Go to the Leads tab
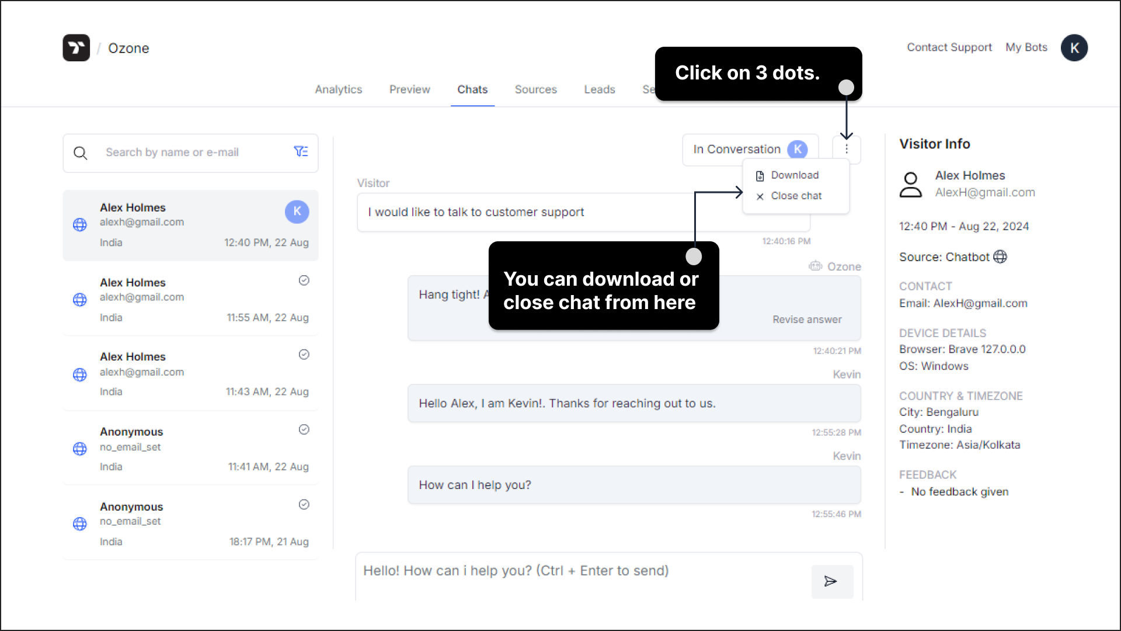This screenshot has width=1121, height=631. (x=600, y=89)
